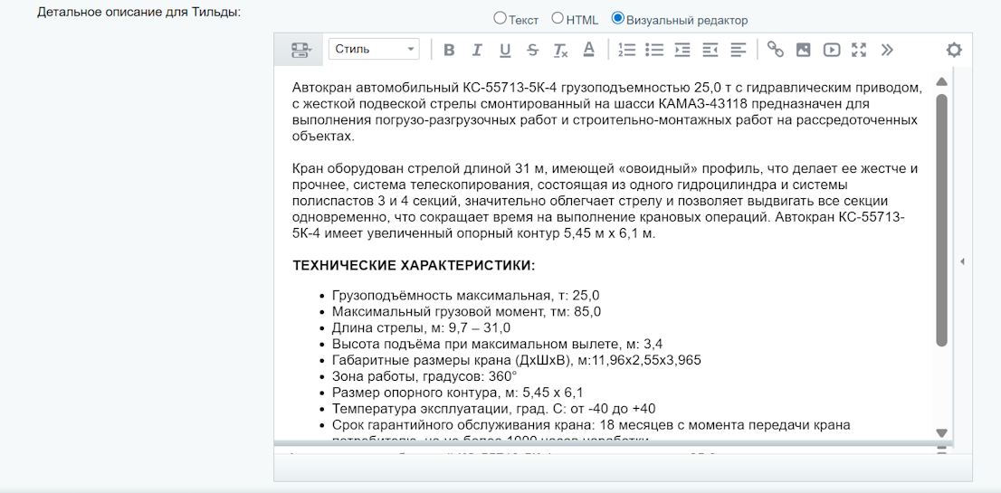Open the Стиль style dropdown

point(374,49)
